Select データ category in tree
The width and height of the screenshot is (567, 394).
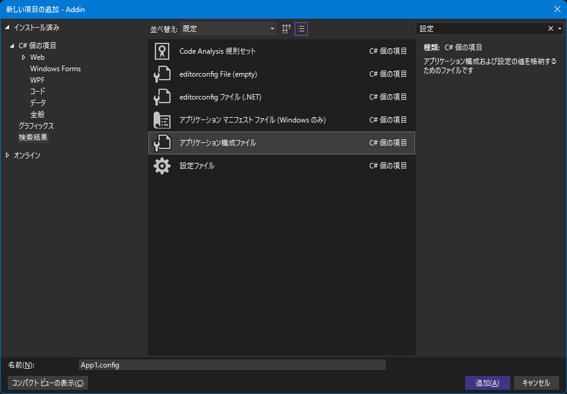38,103
